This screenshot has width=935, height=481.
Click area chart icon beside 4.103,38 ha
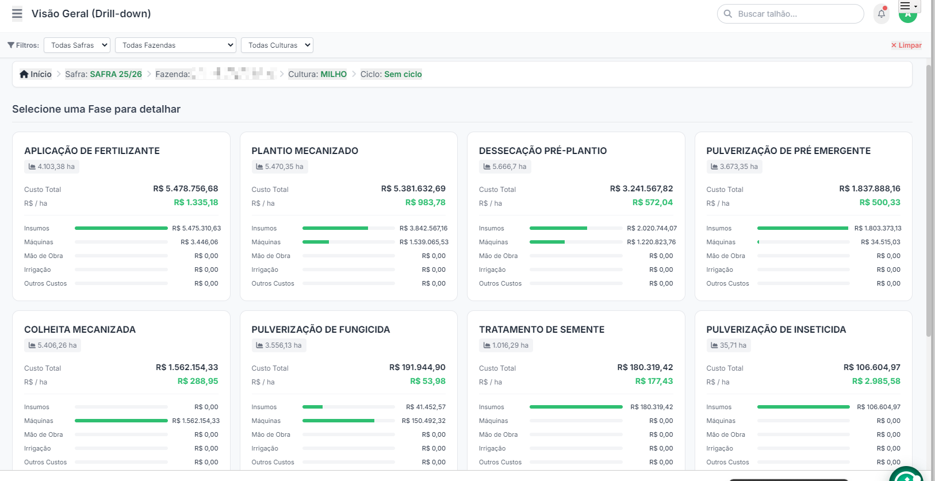coord(32,167)
